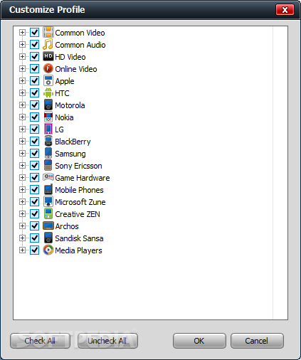
Task: Click the Check All button
Action: tap(40, 341)
